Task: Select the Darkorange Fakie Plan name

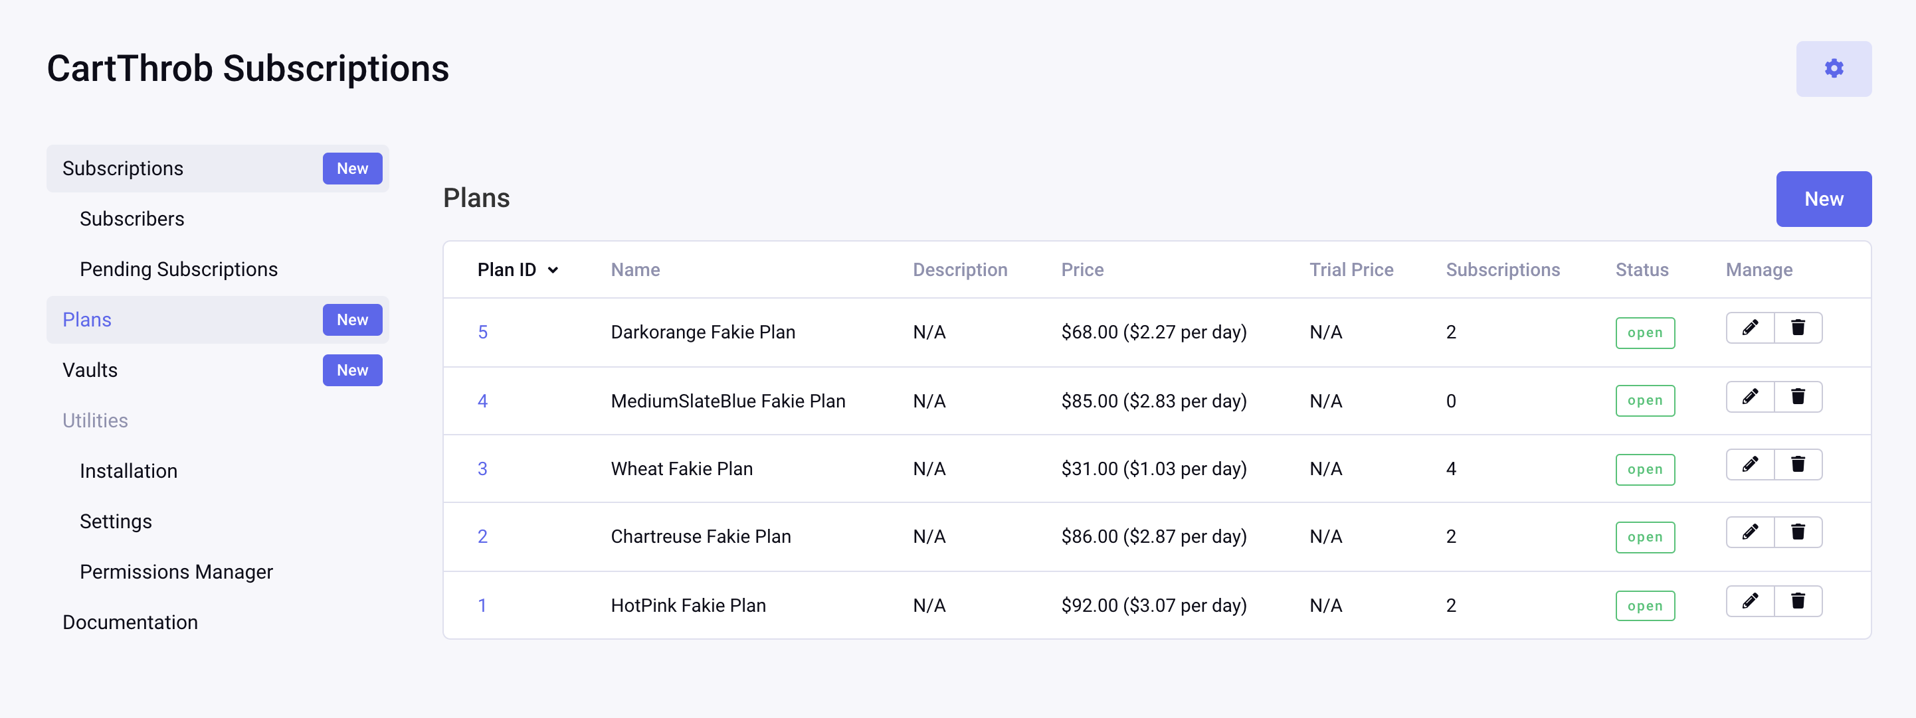Action: tap(703, 332)
